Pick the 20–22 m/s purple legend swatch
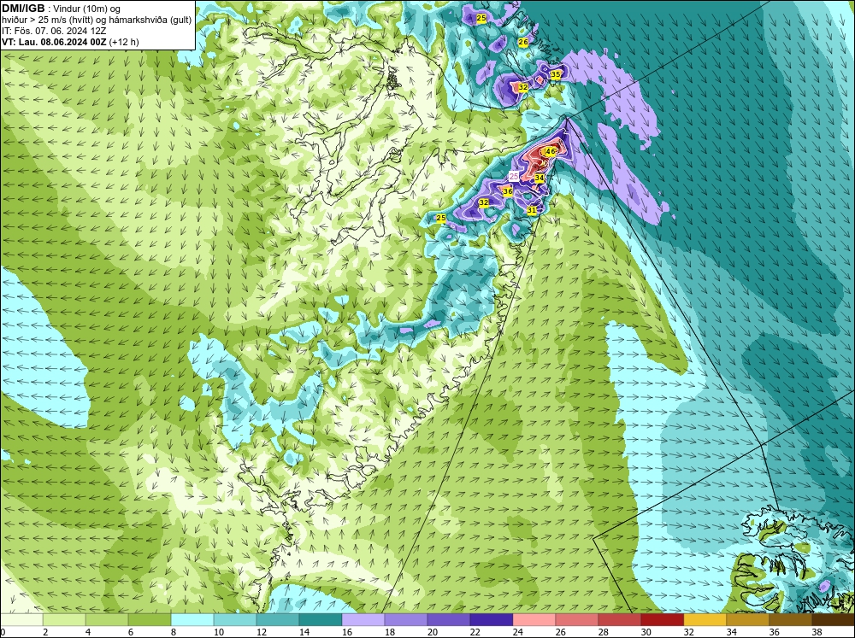 tap(449, 619)
